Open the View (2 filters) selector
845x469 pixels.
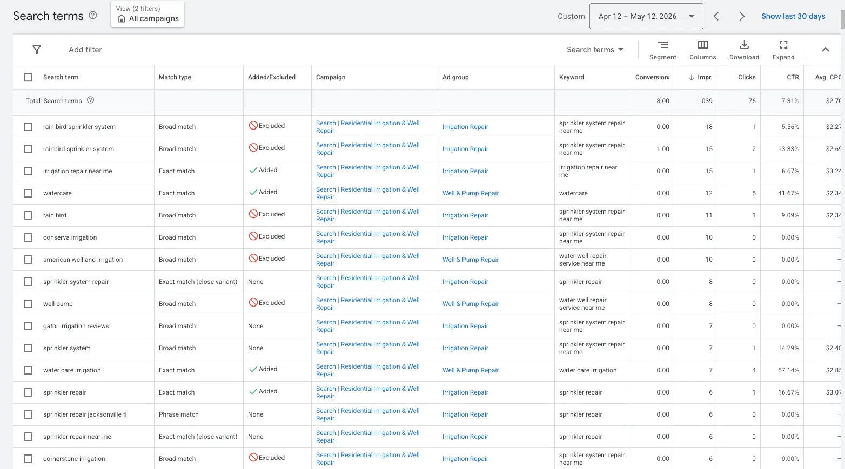point(147,14)
